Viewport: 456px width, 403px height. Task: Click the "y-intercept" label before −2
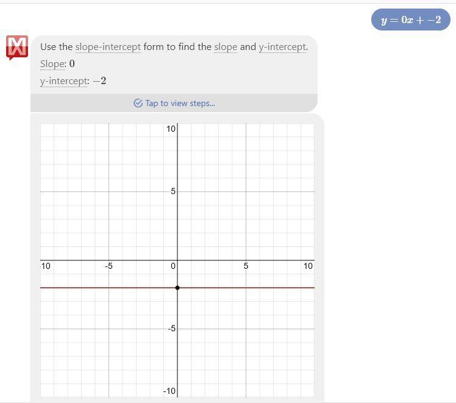[x=64, y=81]
